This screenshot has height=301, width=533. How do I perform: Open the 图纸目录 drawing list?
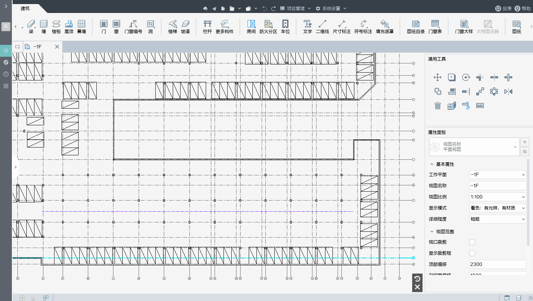(x=416, y=27)
